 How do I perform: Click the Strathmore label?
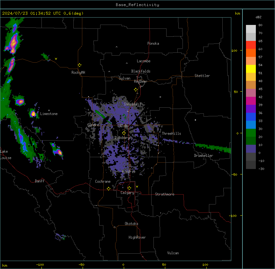[x=165, y=194]
